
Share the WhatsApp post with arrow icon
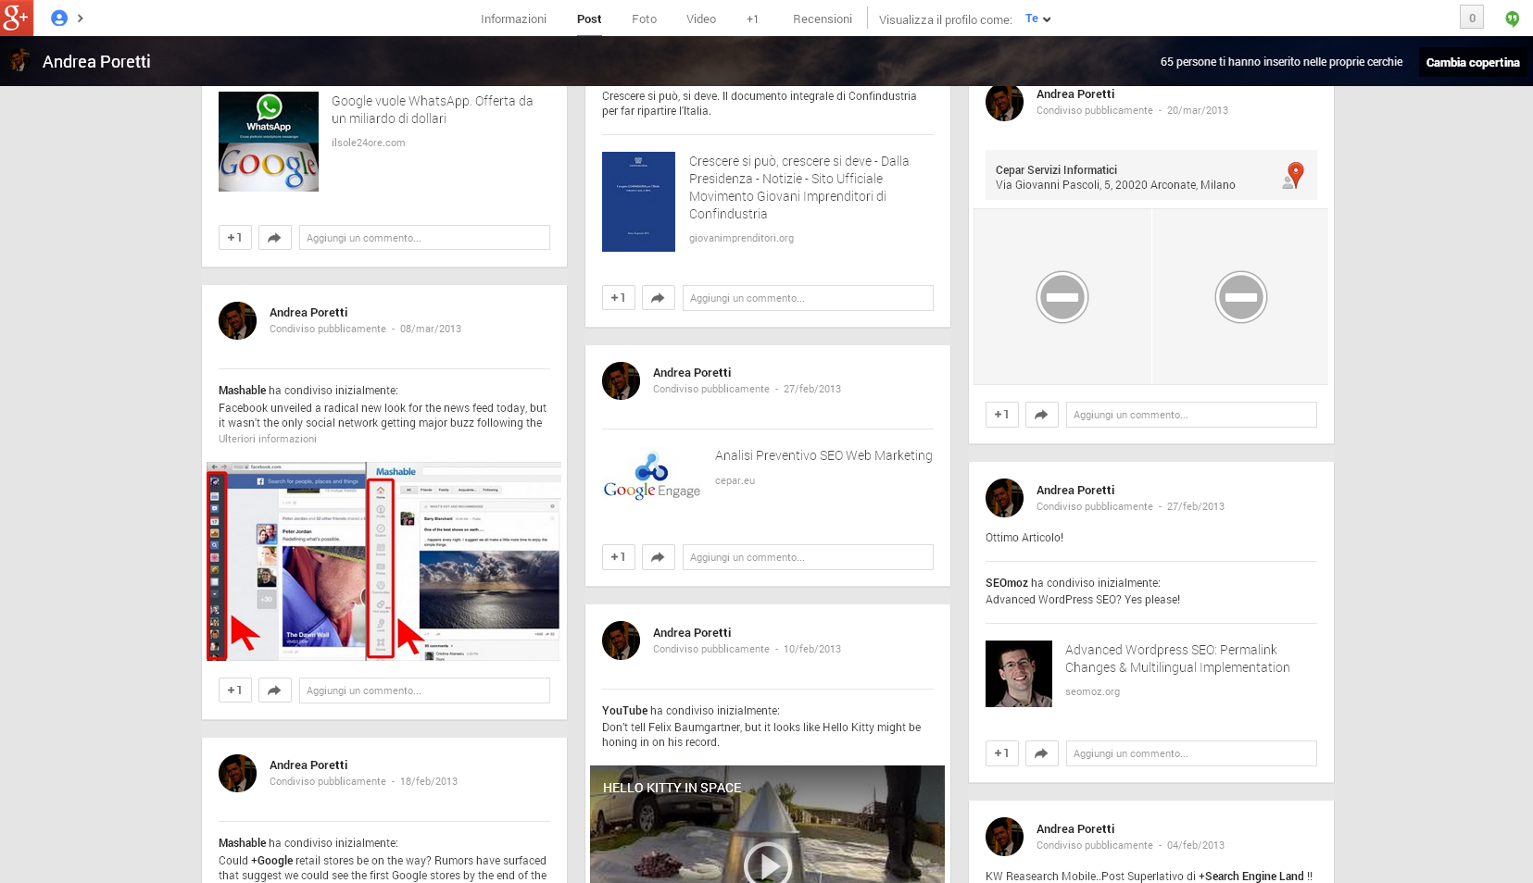[x=274, y=238]
